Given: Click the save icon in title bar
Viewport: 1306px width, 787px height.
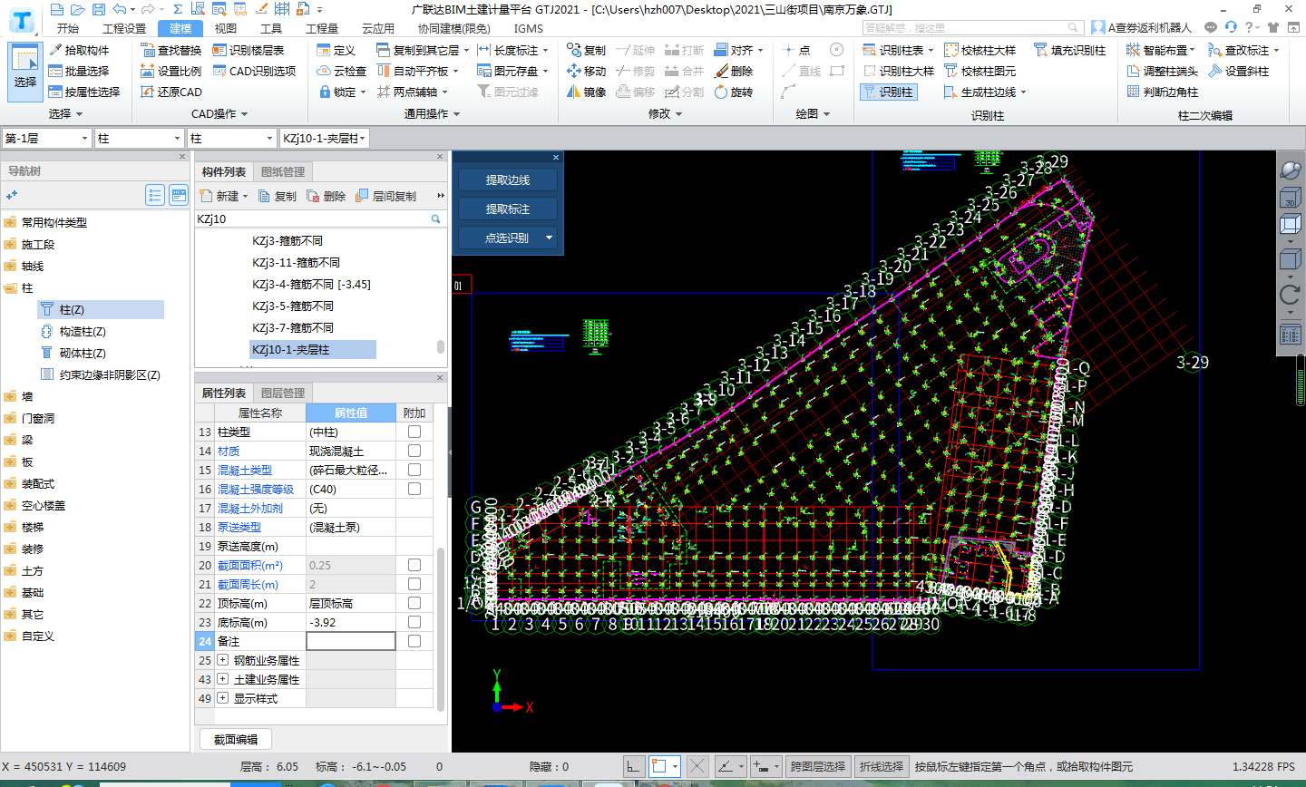Looking at the screenshot, I should point(98,9).
